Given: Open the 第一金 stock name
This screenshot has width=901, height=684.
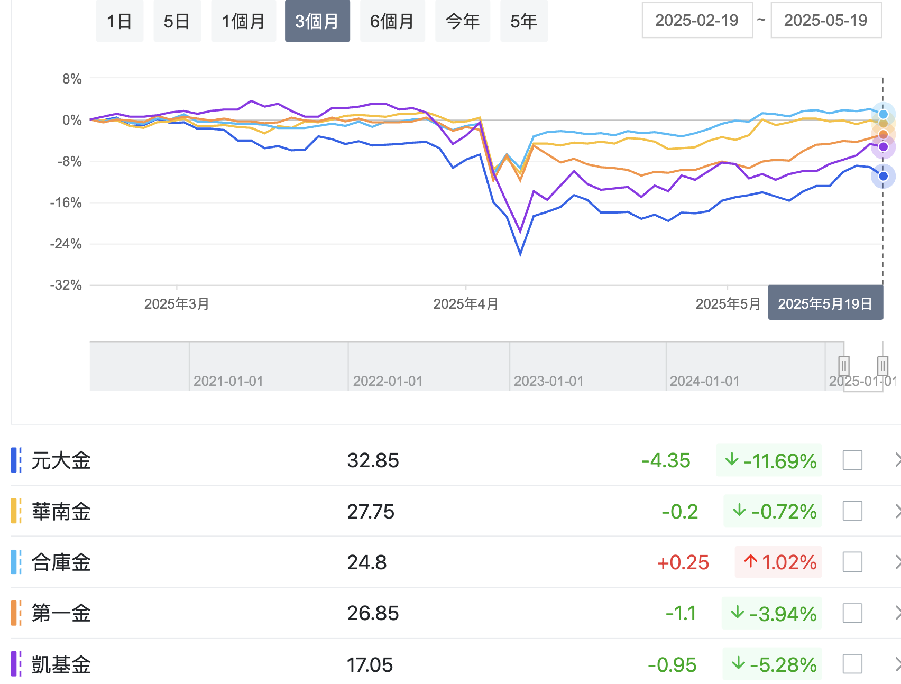Looking at the screenshot, I should (x=61, y=613).
